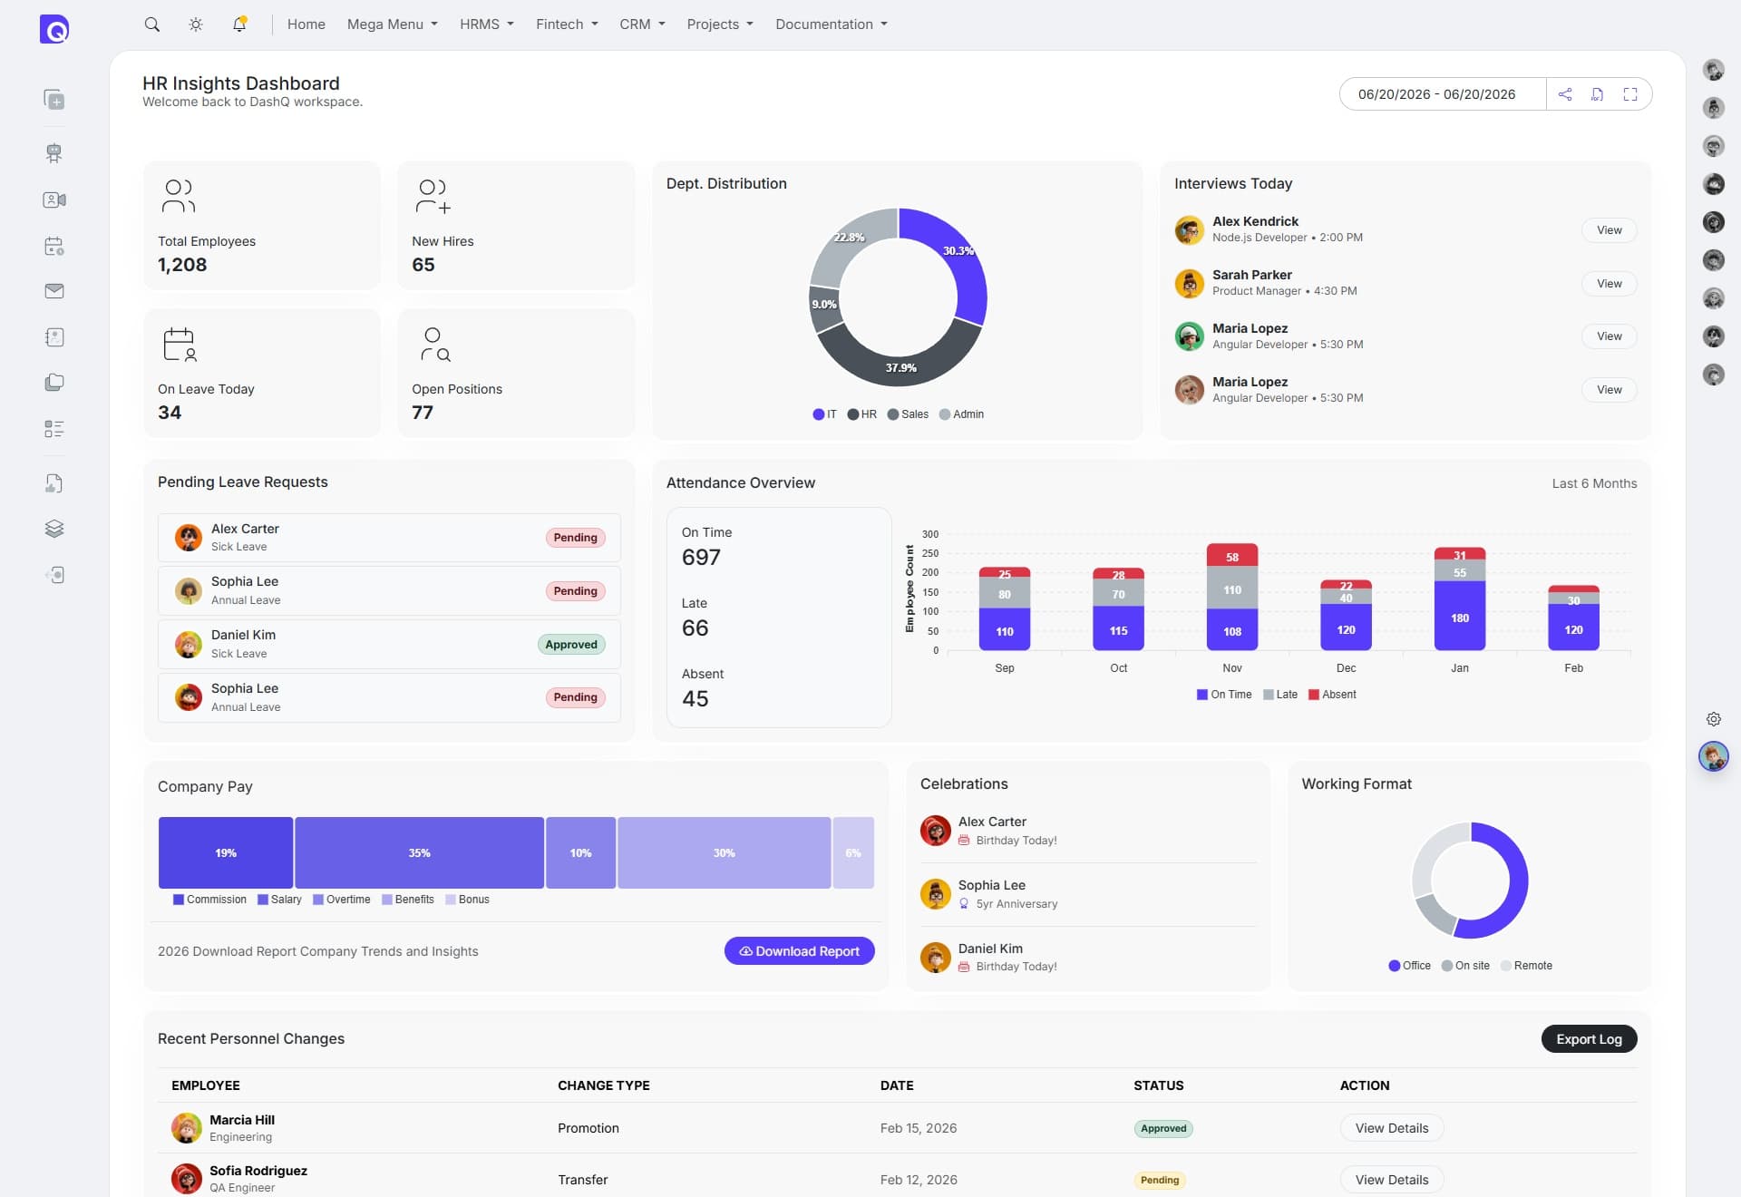Open the search magnifier icon
This screenshot has width=1741, height=1197.
(152, 24)
